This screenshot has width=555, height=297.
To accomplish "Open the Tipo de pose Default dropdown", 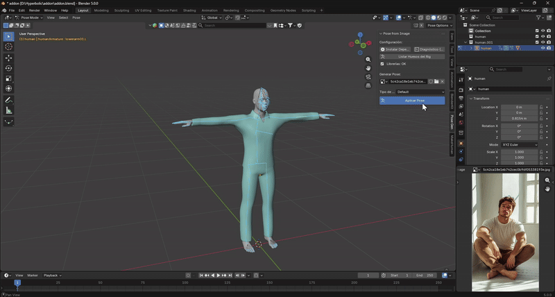I will [x=420, y=92].
